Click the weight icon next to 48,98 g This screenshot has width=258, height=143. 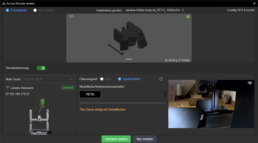(166, 60)
